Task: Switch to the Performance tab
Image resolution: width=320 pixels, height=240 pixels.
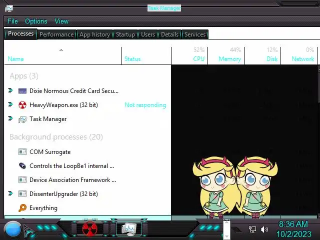Action: (56, 34)
